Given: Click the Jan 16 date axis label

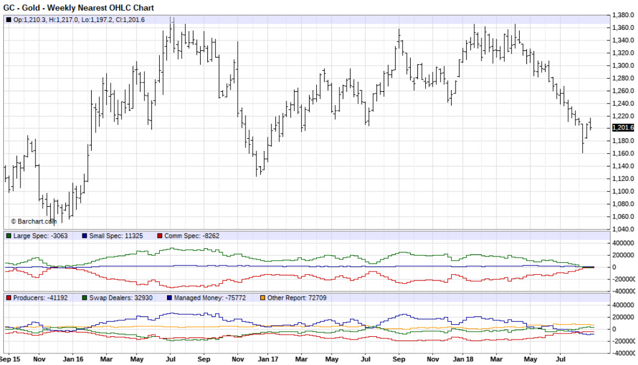Looking at the screenshot, I should (73, 359).
